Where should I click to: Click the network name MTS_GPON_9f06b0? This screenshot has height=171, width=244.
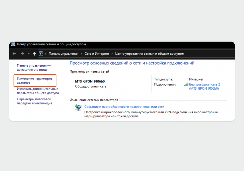click(x=90, y=81)
